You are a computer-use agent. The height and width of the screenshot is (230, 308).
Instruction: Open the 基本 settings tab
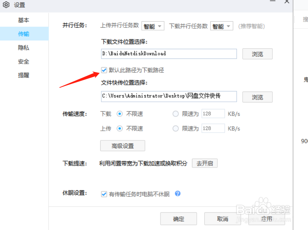[23, 20]
